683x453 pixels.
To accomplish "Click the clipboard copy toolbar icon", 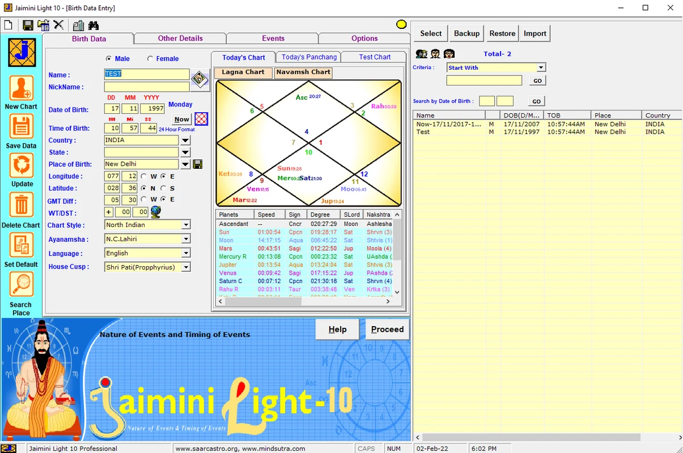I will coord(78,25).
